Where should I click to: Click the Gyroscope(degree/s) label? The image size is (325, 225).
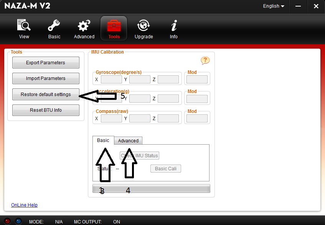tap(119, 72)
